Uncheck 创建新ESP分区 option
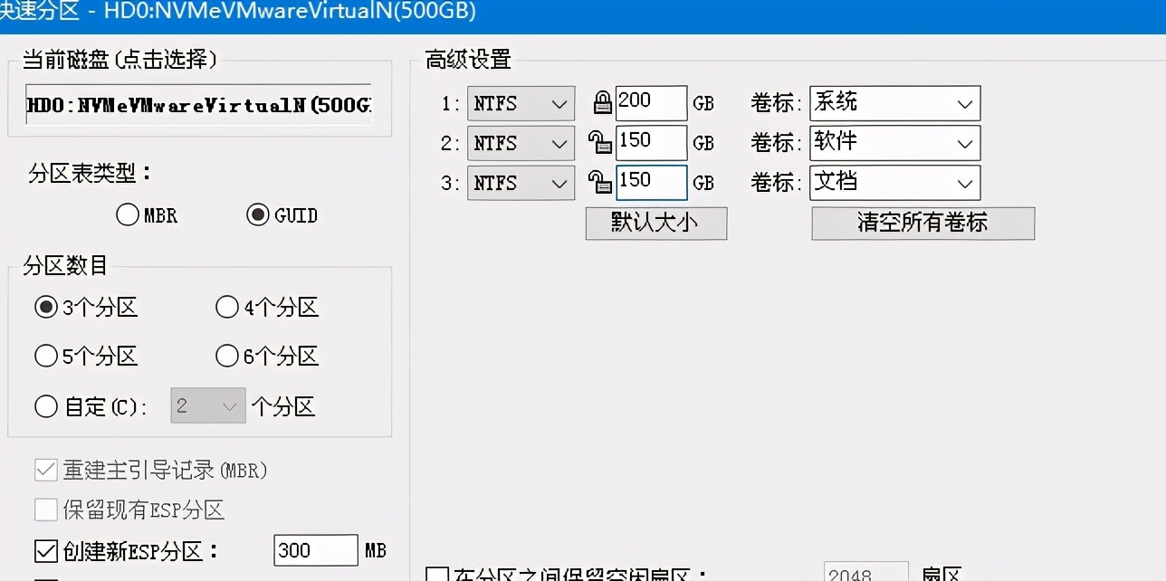The image size is (1166, 581). (44, 550)
